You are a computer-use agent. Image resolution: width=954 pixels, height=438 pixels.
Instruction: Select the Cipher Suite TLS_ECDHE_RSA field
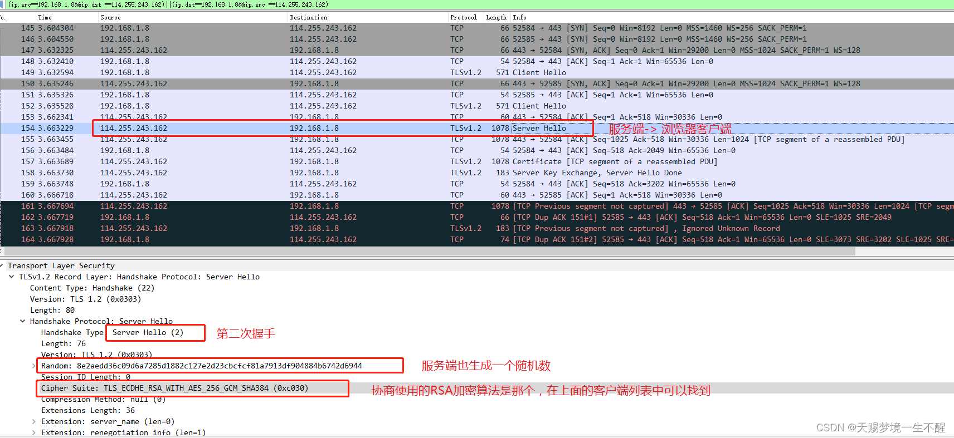pyautogui.click(x=174, y=388)
